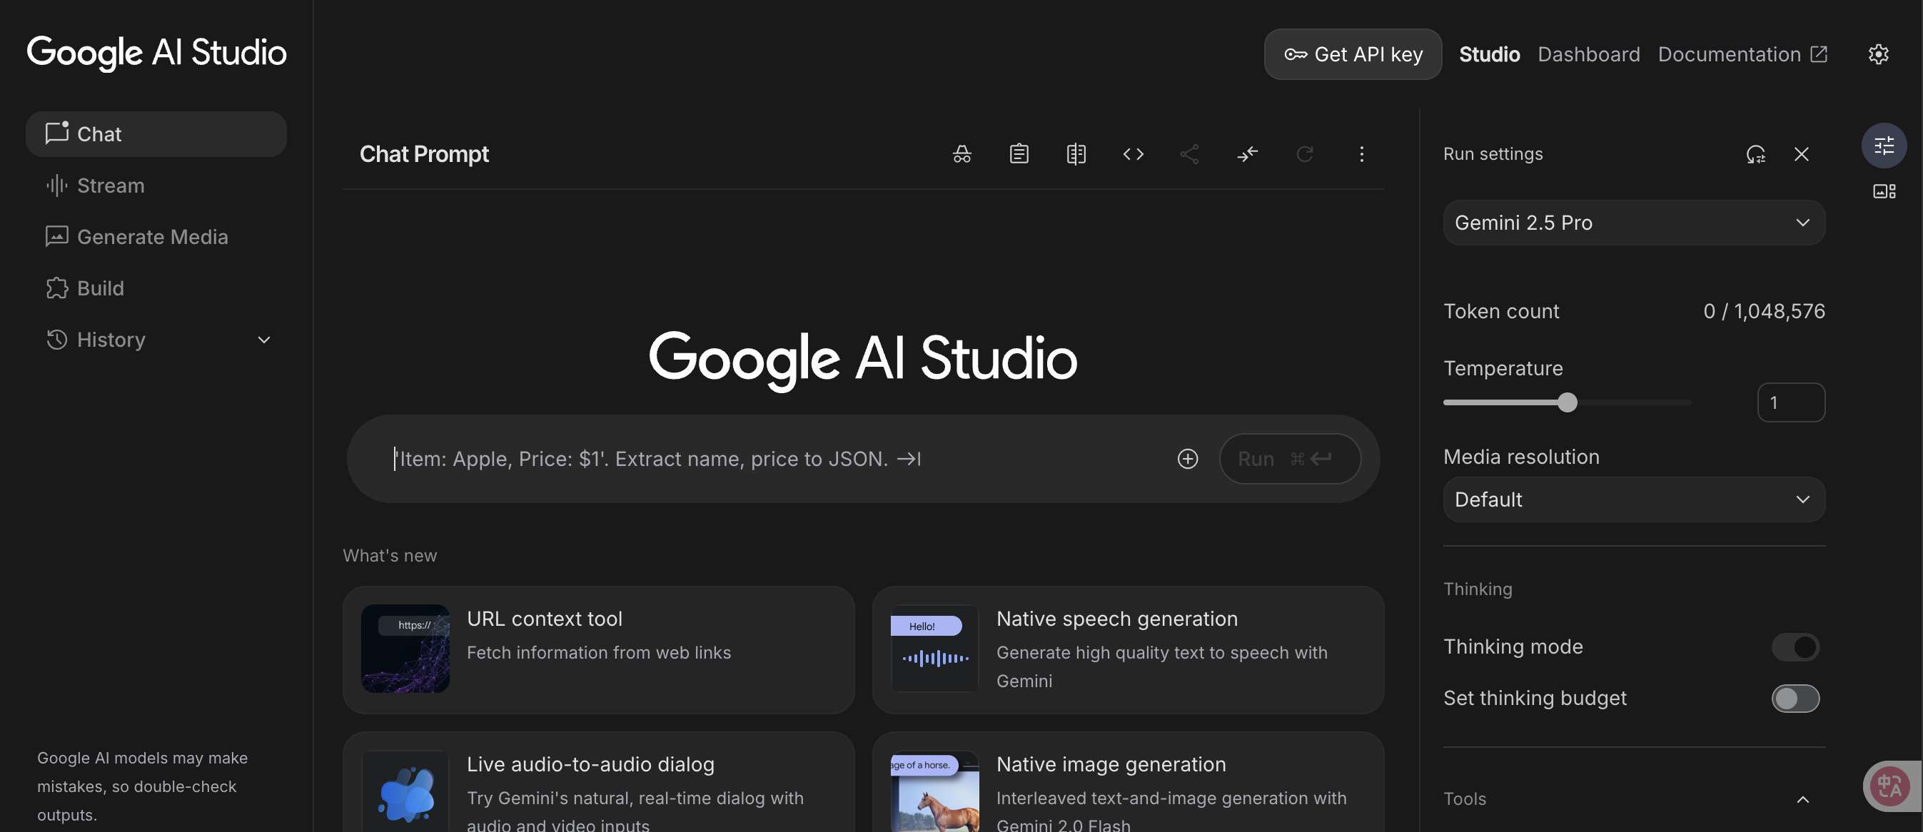Click the incognito icon in Chat Prompt toolbar
Viewport: 1923px width, 832px height.
(x=961, y=153)
